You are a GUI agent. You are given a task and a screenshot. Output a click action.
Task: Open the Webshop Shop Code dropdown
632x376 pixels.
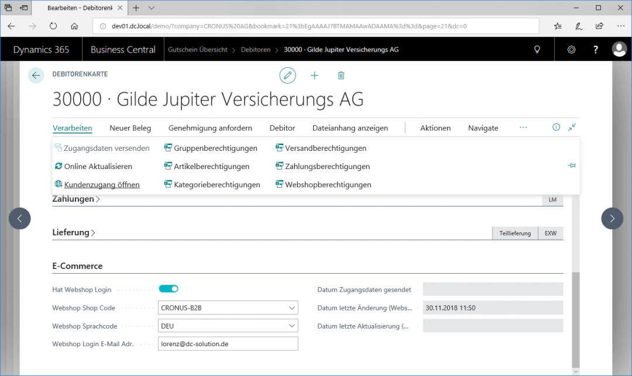[x=292, y=308]
